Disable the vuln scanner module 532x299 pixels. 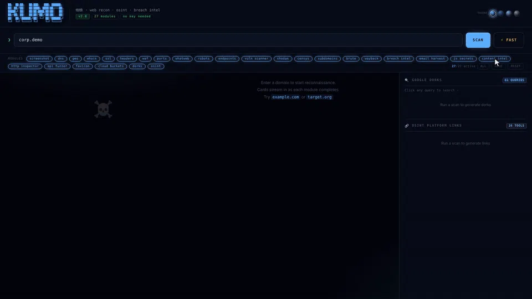point(256,59)
